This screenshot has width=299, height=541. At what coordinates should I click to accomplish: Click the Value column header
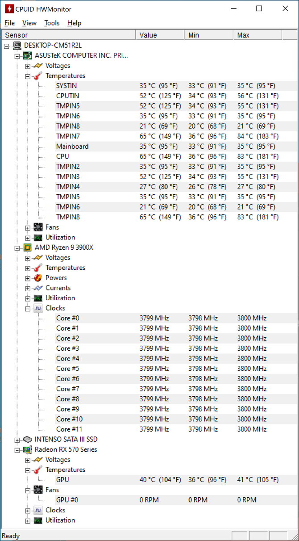point(160,35)
